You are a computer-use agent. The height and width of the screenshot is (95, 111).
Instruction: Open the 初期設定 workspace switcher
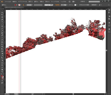coord(84,2)
